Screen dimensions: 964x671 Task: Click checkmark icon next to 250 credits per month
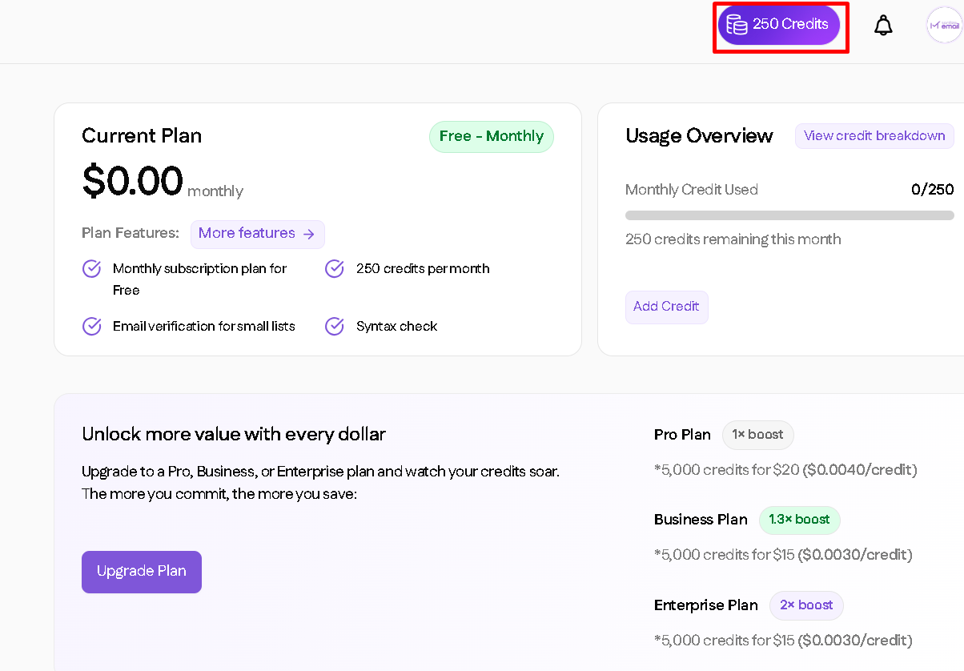point(335,269)
